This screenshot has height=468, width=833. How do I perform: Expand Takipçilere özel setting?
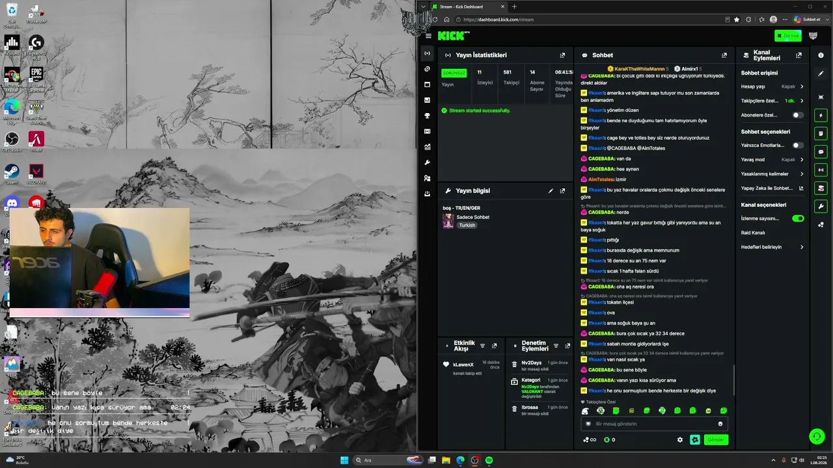(x=772, y=101)
